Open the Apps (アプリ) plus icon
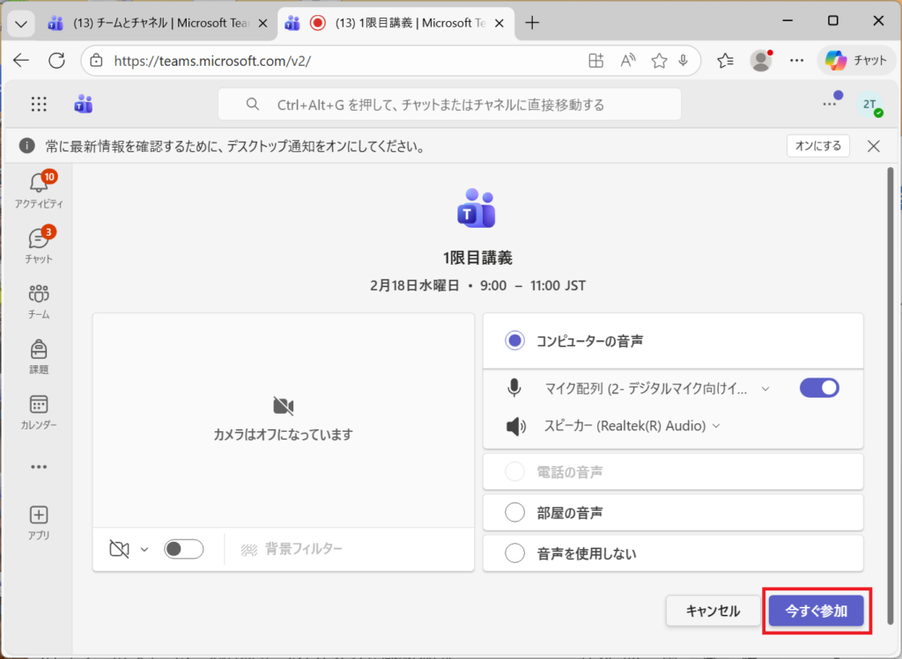 (39, 516)
